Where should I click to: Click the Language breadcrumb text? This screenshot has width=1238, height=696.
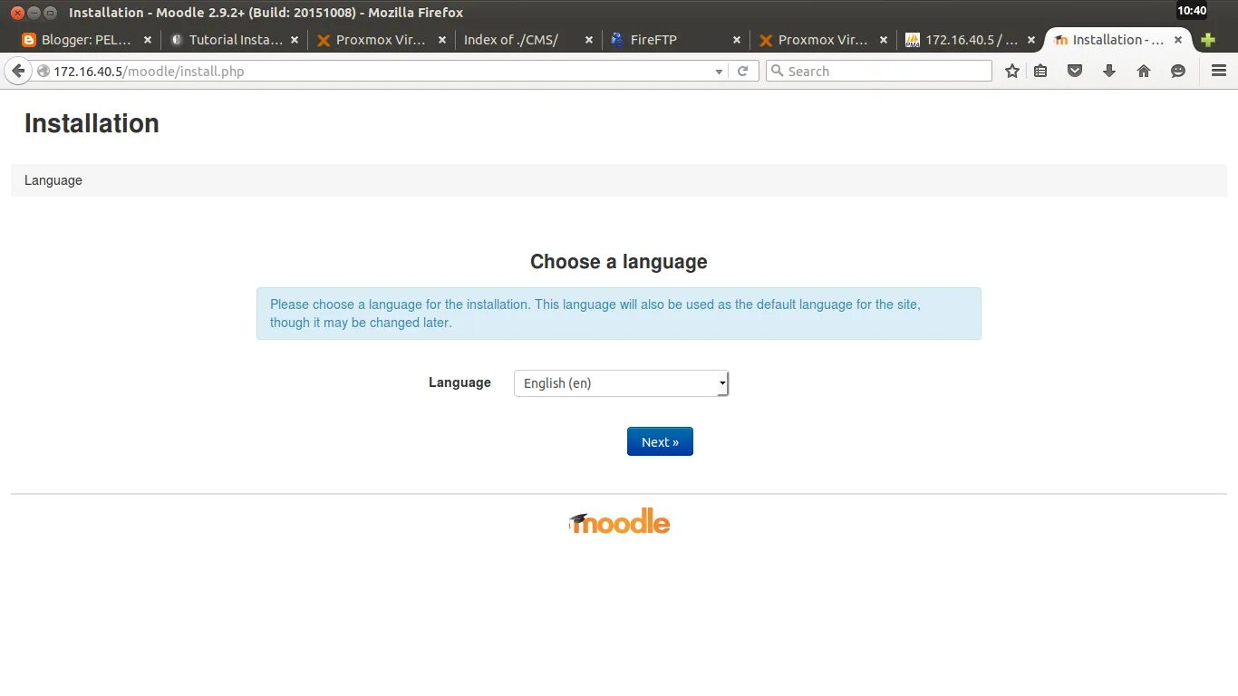click(x=53, y=180)
